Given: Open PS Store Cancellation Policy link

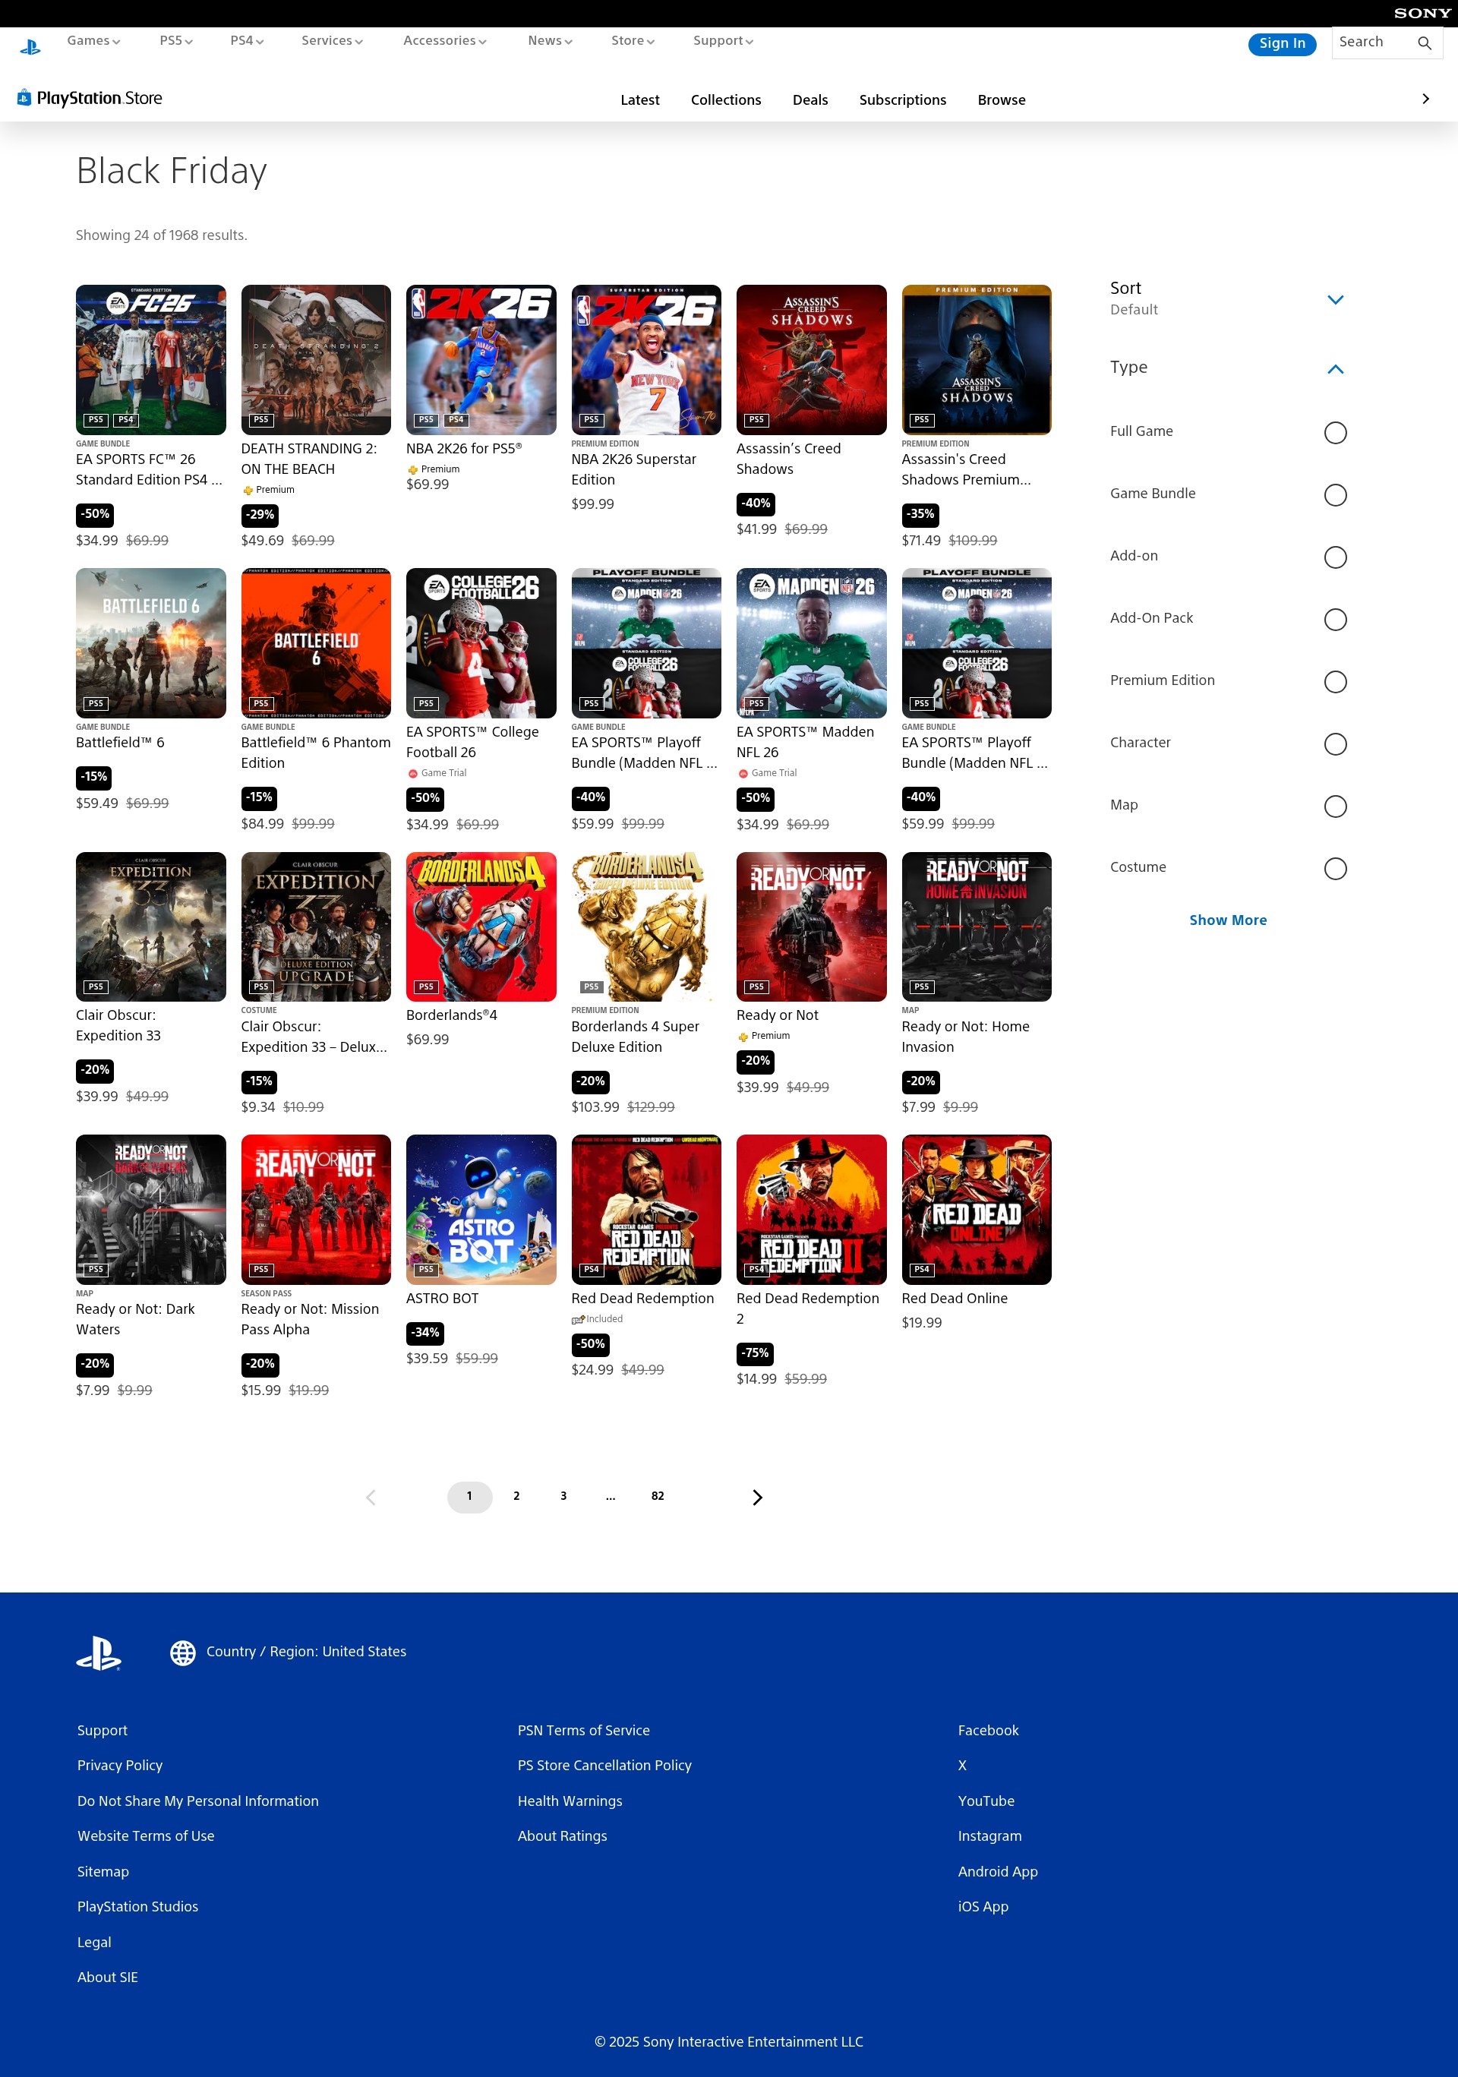Looking at the screenshot, I should tap(604, 1765).
